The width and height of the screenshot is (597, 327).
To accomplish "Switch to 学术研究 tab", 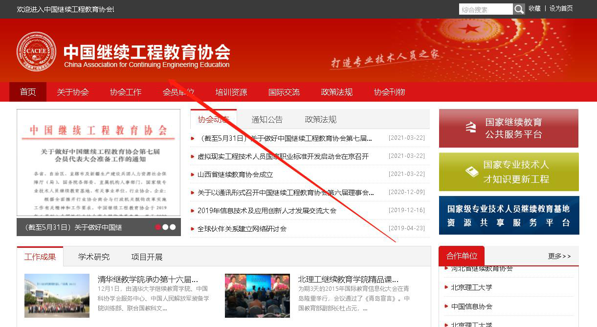I will (x=94, y=257).
